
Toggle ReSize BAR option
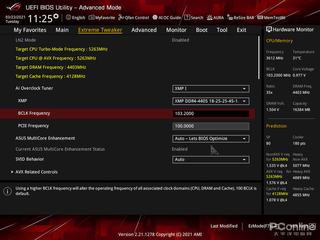(240, 17)
